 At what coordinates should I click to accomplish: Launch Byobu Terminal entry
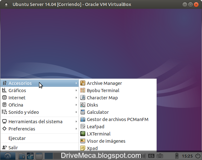coord(118,91)
